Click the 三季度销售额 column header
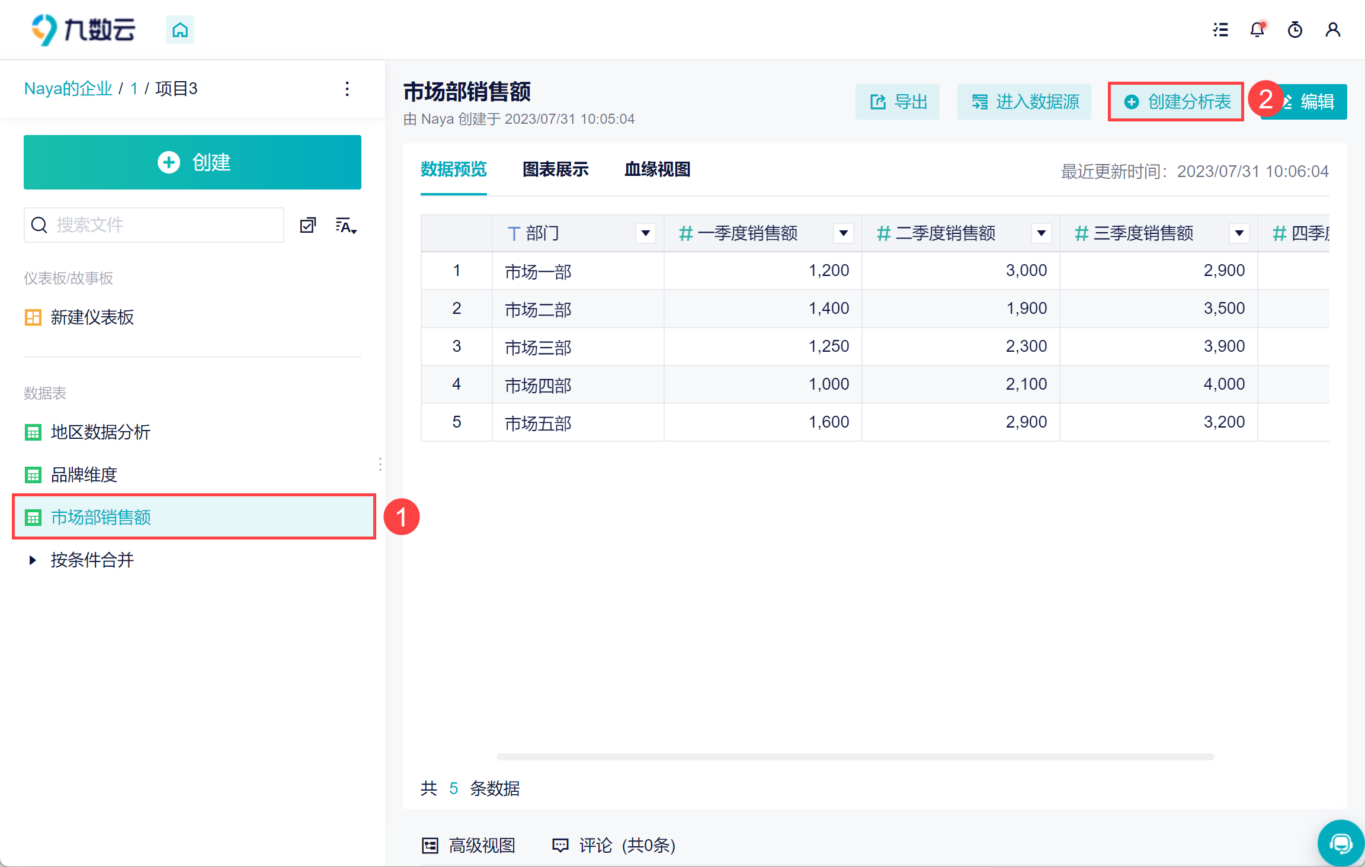 click(x=1159, y=233)
